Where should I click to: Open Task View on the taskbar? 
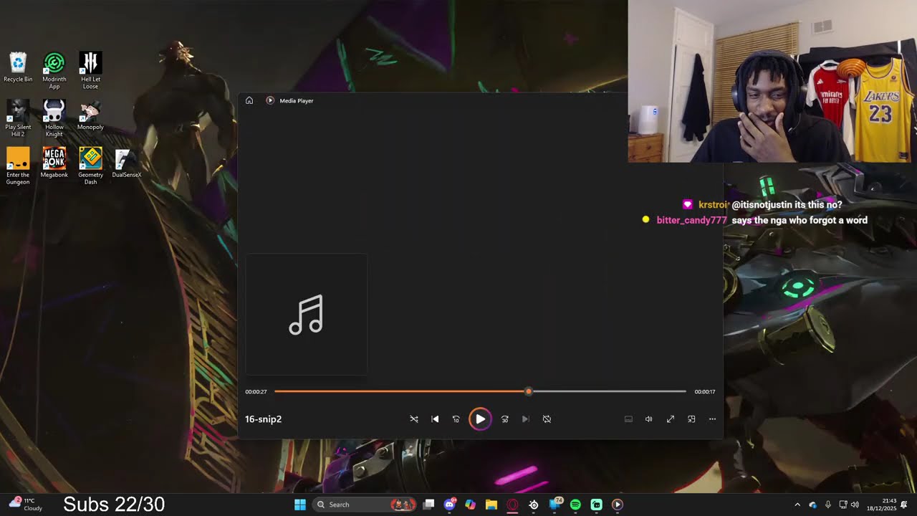[x=428, y=505]
